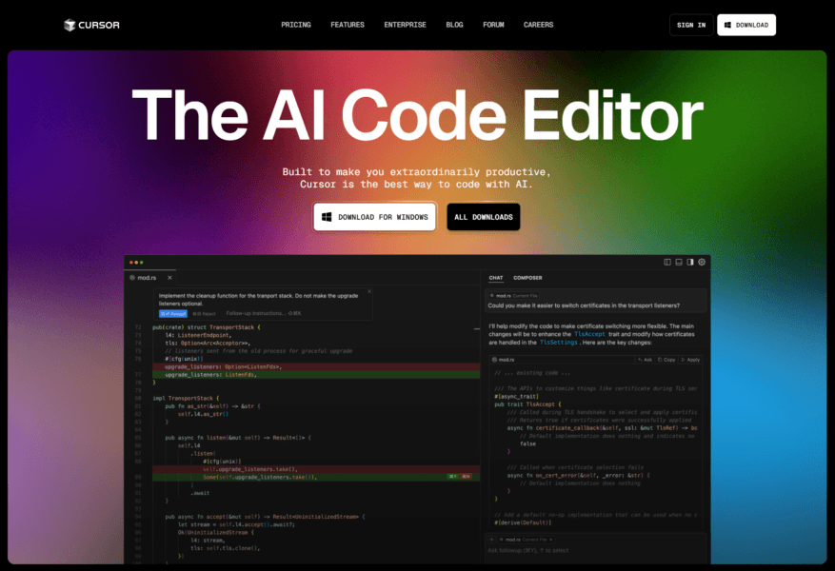This screenshot has height=571, width=835.
Task: Go to the Enterprise page
Action: click(x=405, y=25)
